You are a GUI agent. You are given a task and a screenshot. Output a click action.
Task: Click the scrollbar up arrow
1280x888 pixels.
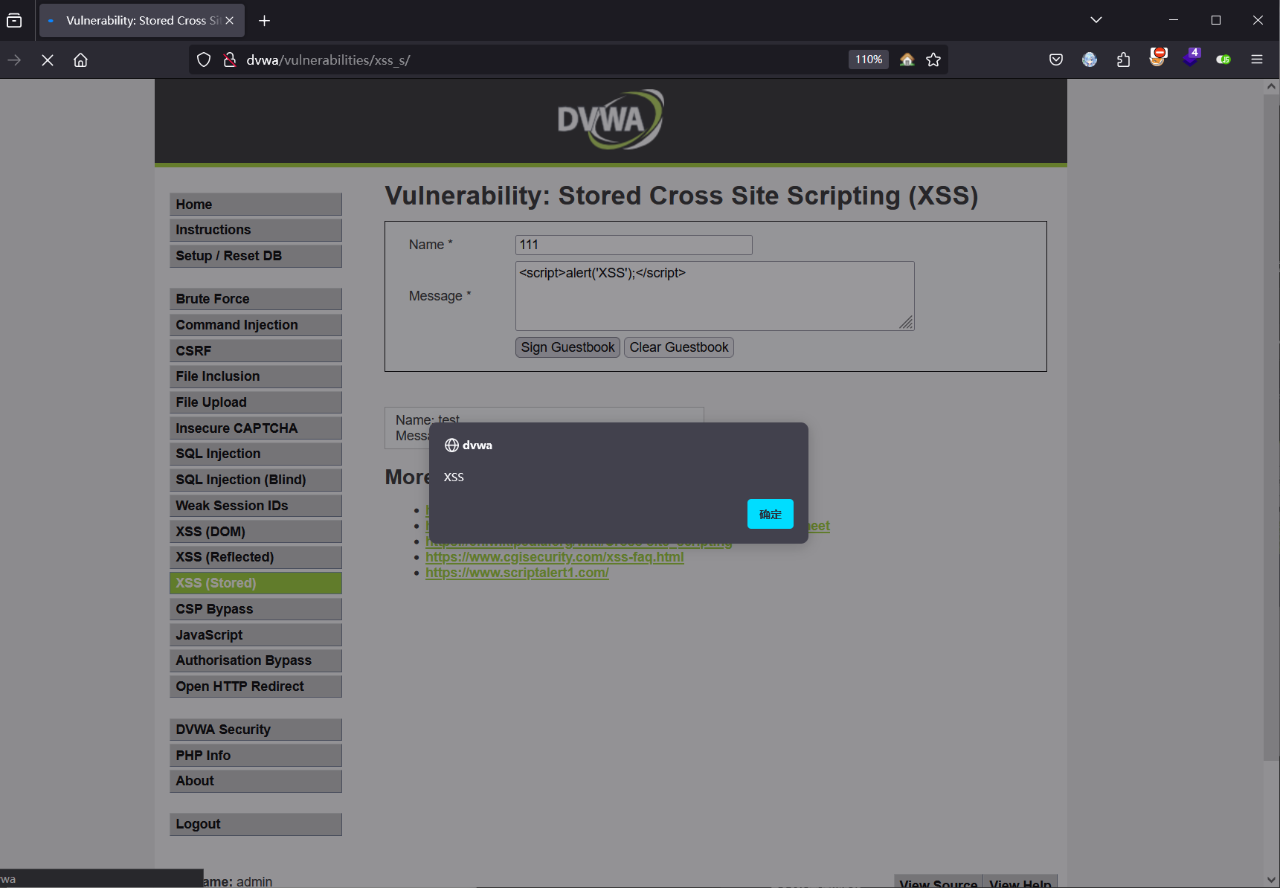tap(1271, 86)
